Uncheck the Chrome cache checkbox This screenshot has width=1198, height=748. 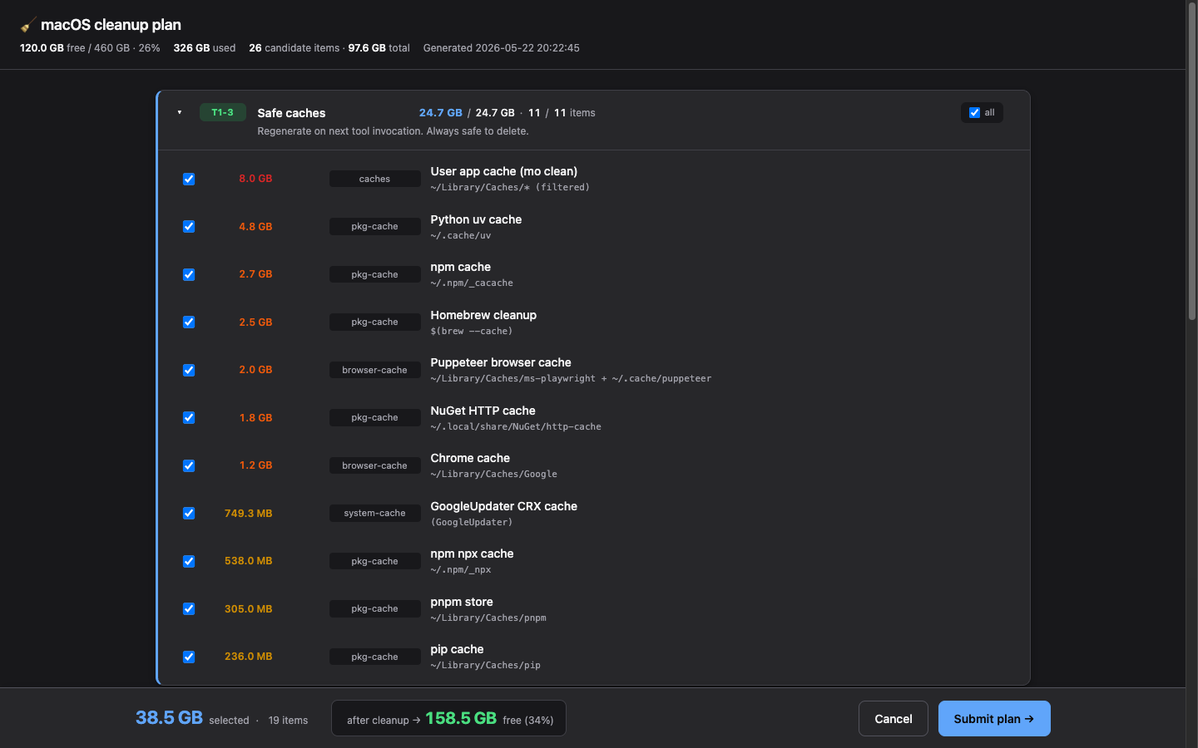point(189,465)
